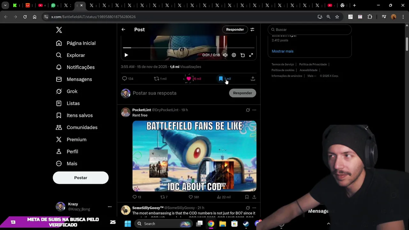This screenshot has width=409, height=230.
Task: Share the main post
Action: click(253, 79)
